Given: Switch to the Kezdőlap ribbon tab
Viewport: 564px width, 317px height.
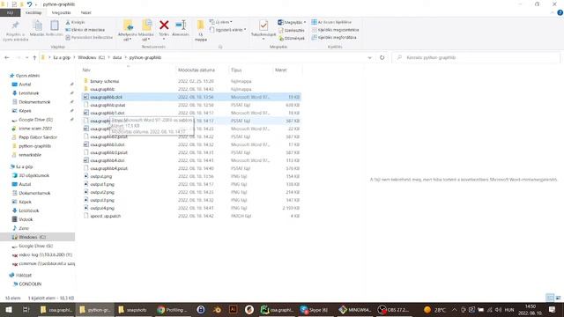Looking at the screenshot, I should tap(33, 12).
